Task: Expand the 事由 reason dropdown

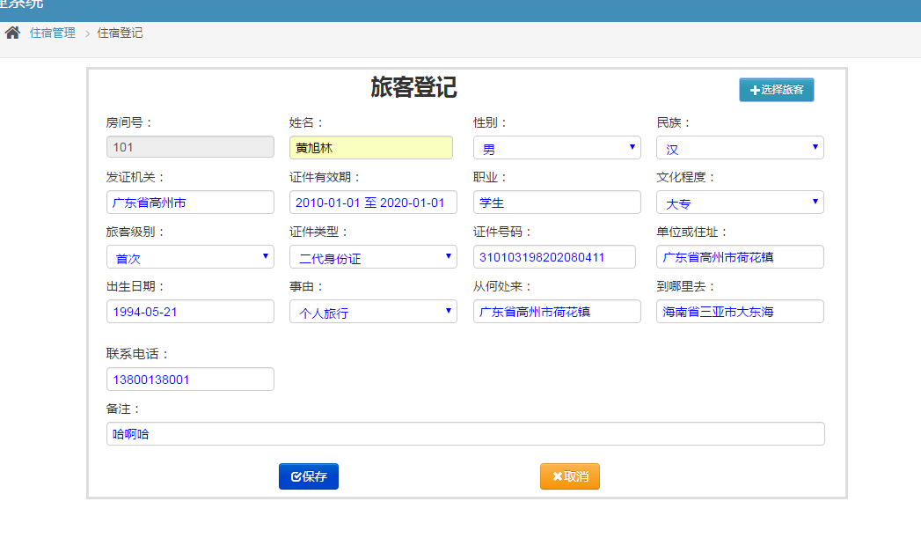Action: pyautogui.click(x=373, y=312)
